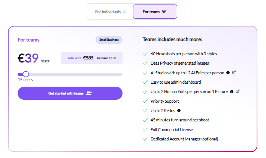Click the group icon in For teams tab

[x=164, y=12]
